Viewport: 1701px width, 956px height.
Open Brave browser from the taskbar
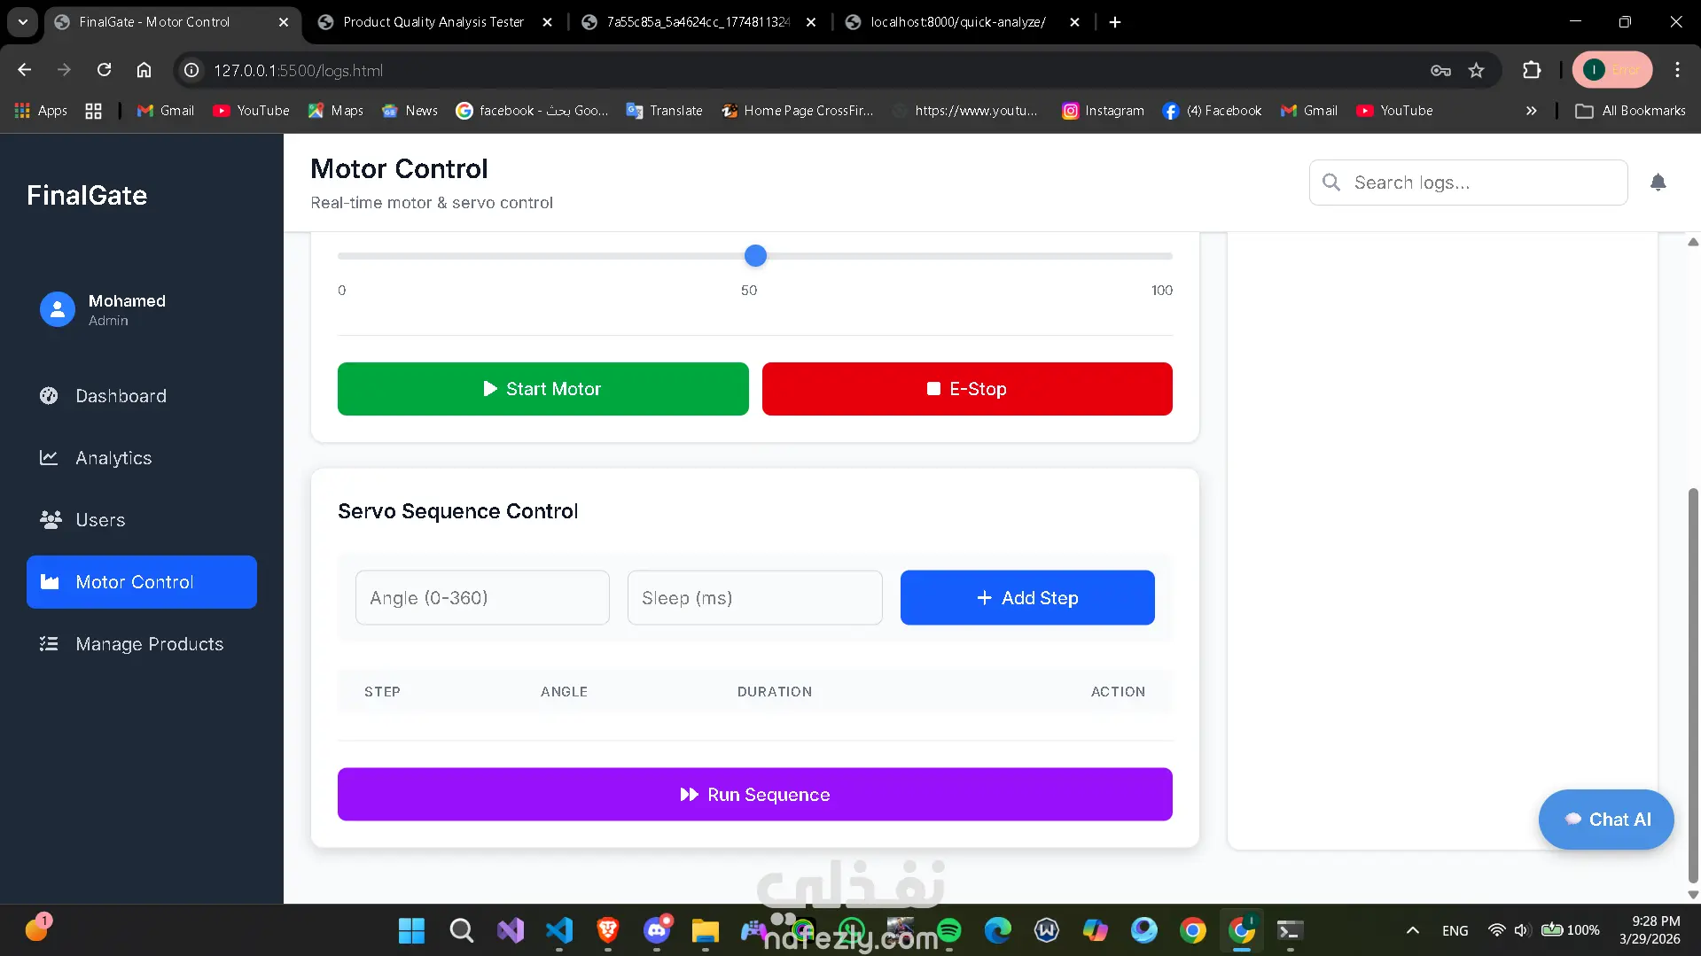pyautogui.click(x=608, y=930)
